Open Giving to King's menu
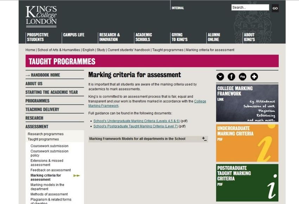299x204 pixels. coord(179,37)
